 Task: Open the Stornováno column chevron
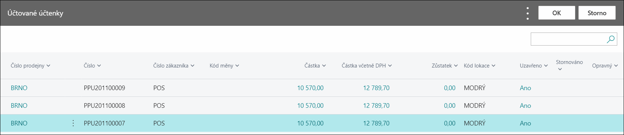tap(560, 69)
